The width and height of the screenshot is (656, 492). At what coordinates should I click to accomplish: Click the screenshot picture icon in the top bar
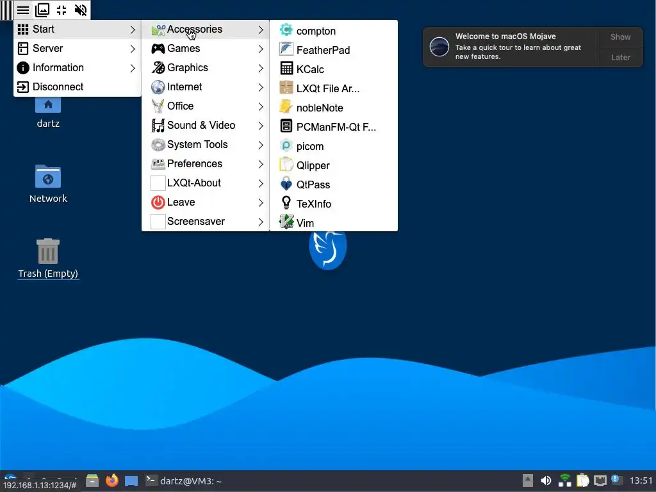point(42,10)
